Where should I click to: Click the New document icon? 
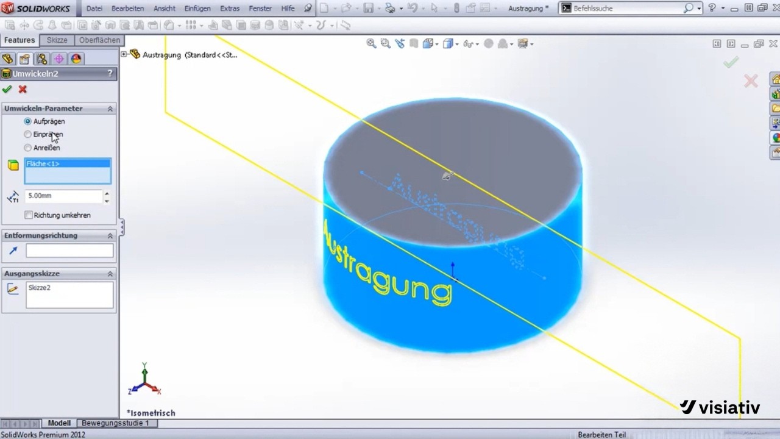point(324,8)
